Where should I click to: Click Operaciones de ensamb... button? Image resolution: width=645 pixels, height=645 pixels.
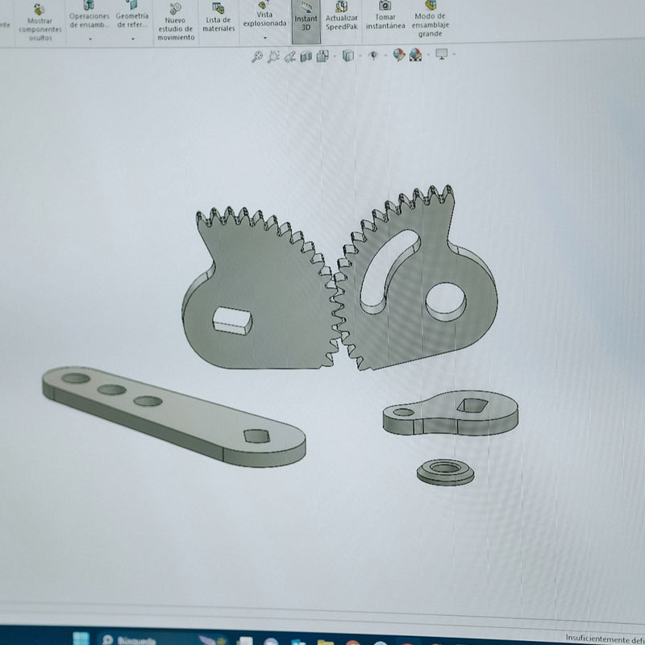pyautogui.click(x=89, y=15)
